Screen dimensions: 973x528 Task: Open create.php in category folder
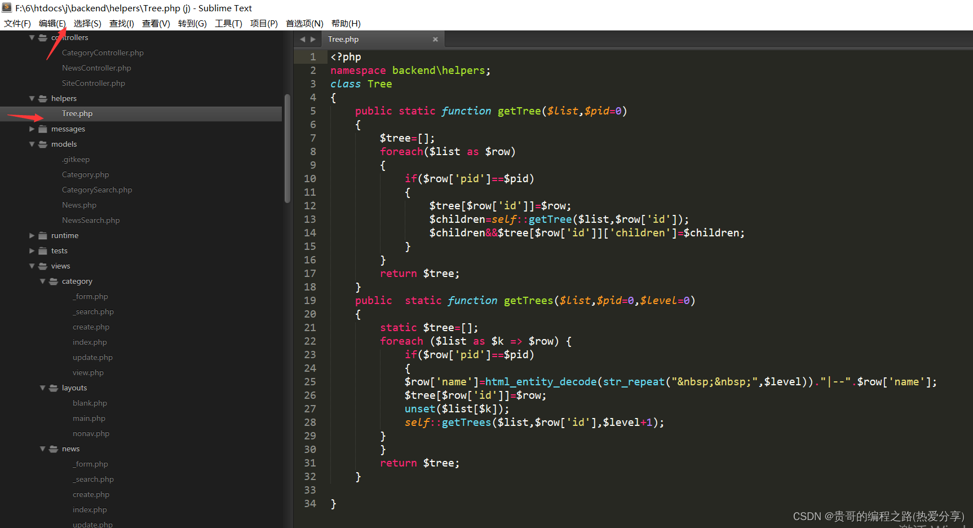pos(91,327)
